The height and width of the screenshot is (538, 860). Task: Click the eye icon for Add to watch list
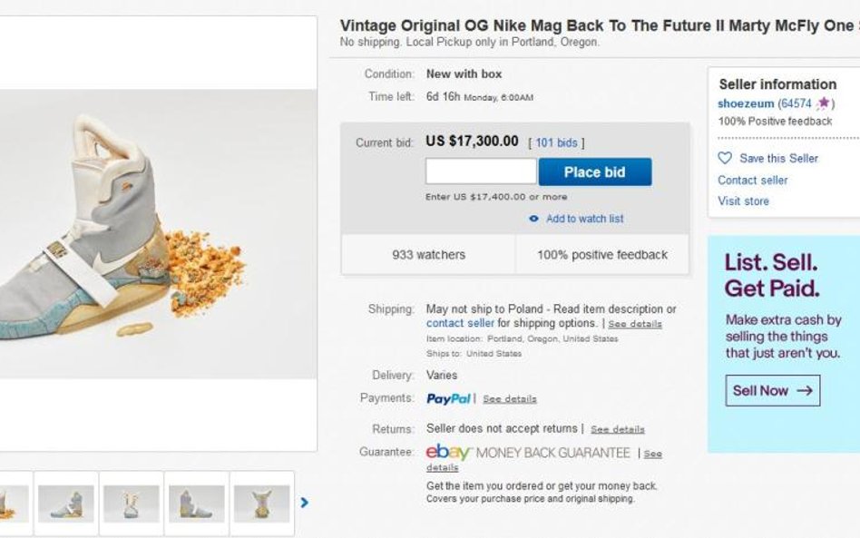(533, 219)
